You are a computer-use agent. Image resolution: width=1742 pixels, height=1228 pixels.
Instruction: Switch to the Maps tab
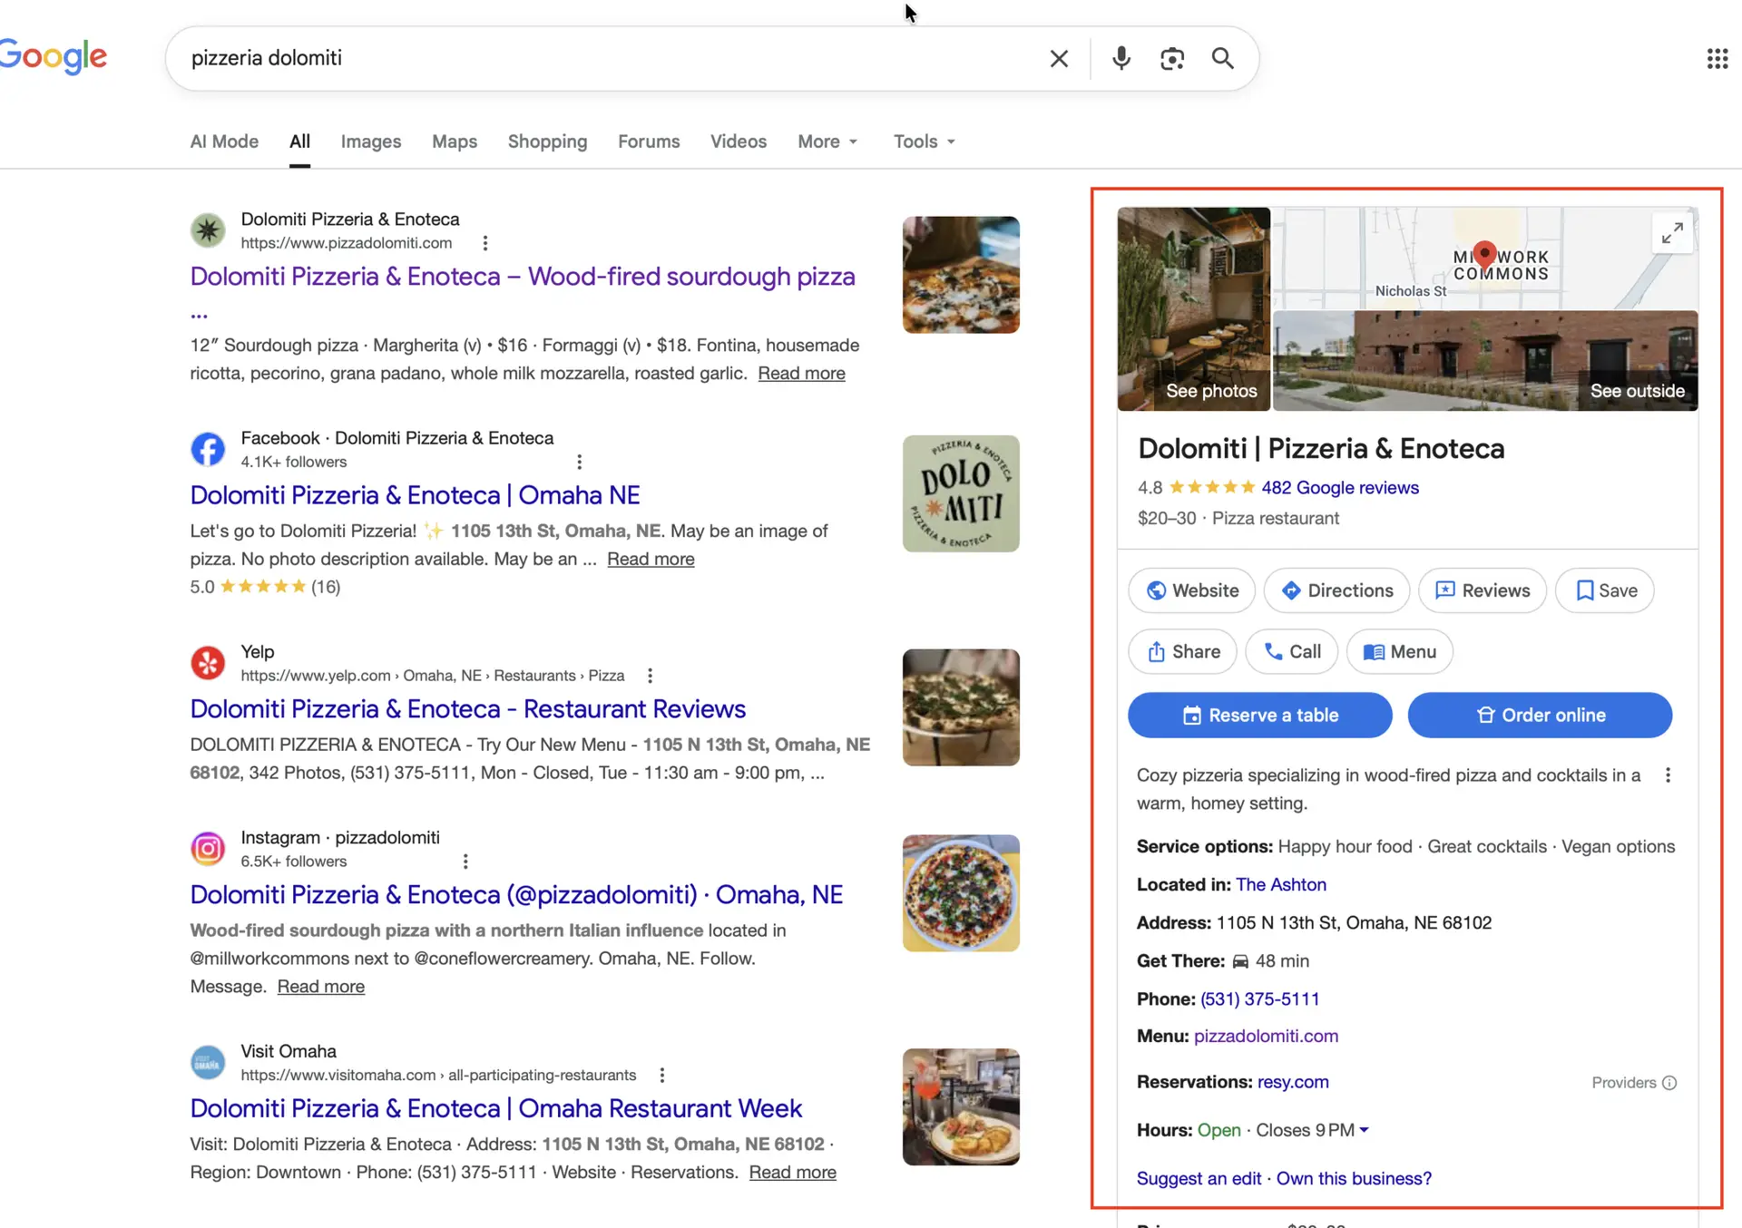(454, 141)
